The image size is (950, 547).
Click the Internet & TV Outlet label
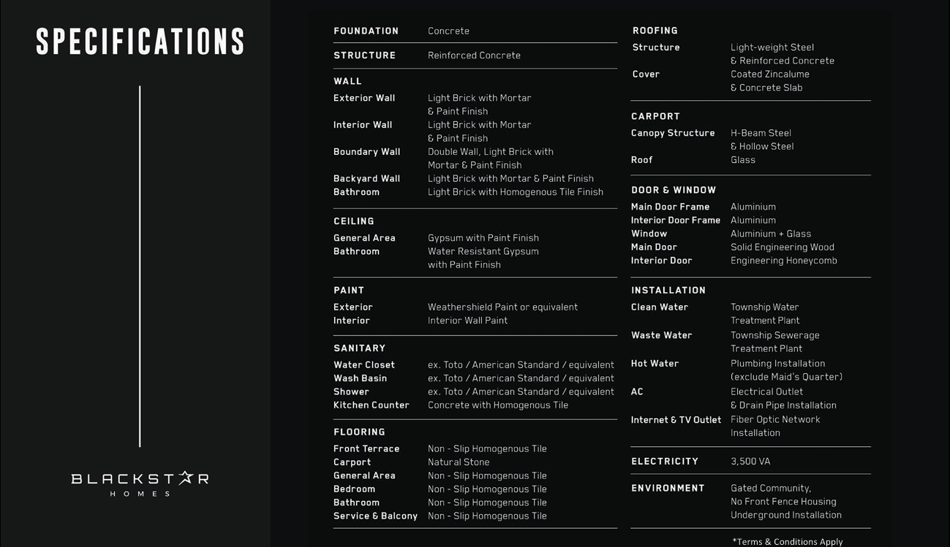(676, 420)
